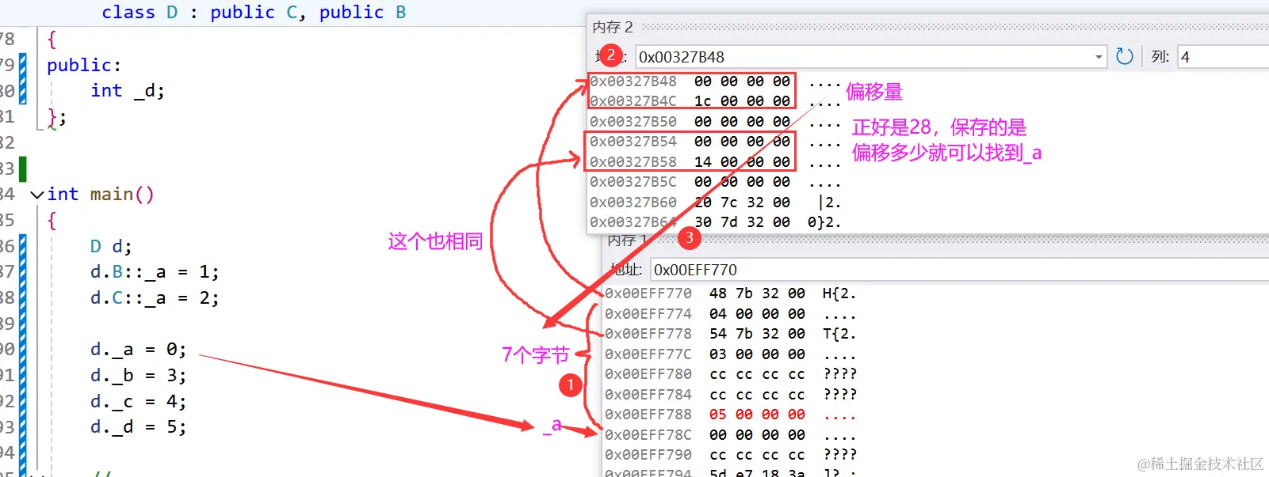The image size is (1269, 477).
Task: Click the Memory 1 address field 0x00EFF770
Action: (959, 270)
